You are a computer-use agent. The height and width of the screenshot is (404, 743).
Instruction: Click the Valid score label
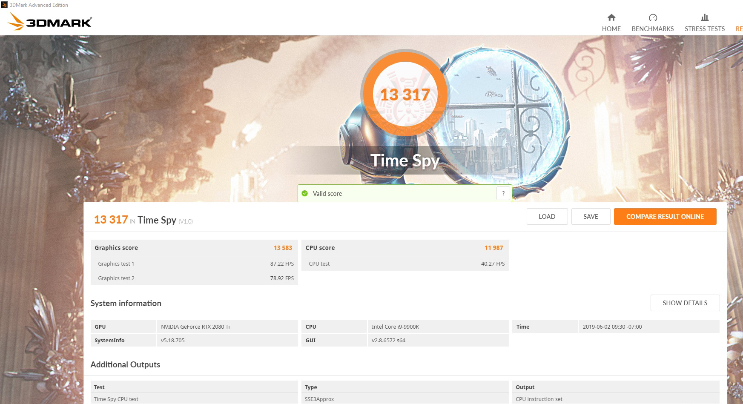click(327, 193)
